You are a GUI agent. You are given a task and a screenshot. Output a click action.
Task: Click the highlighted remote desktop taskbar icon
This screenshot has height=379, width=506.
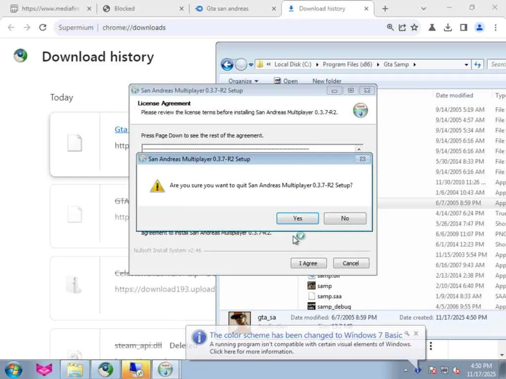coord(136,370)
